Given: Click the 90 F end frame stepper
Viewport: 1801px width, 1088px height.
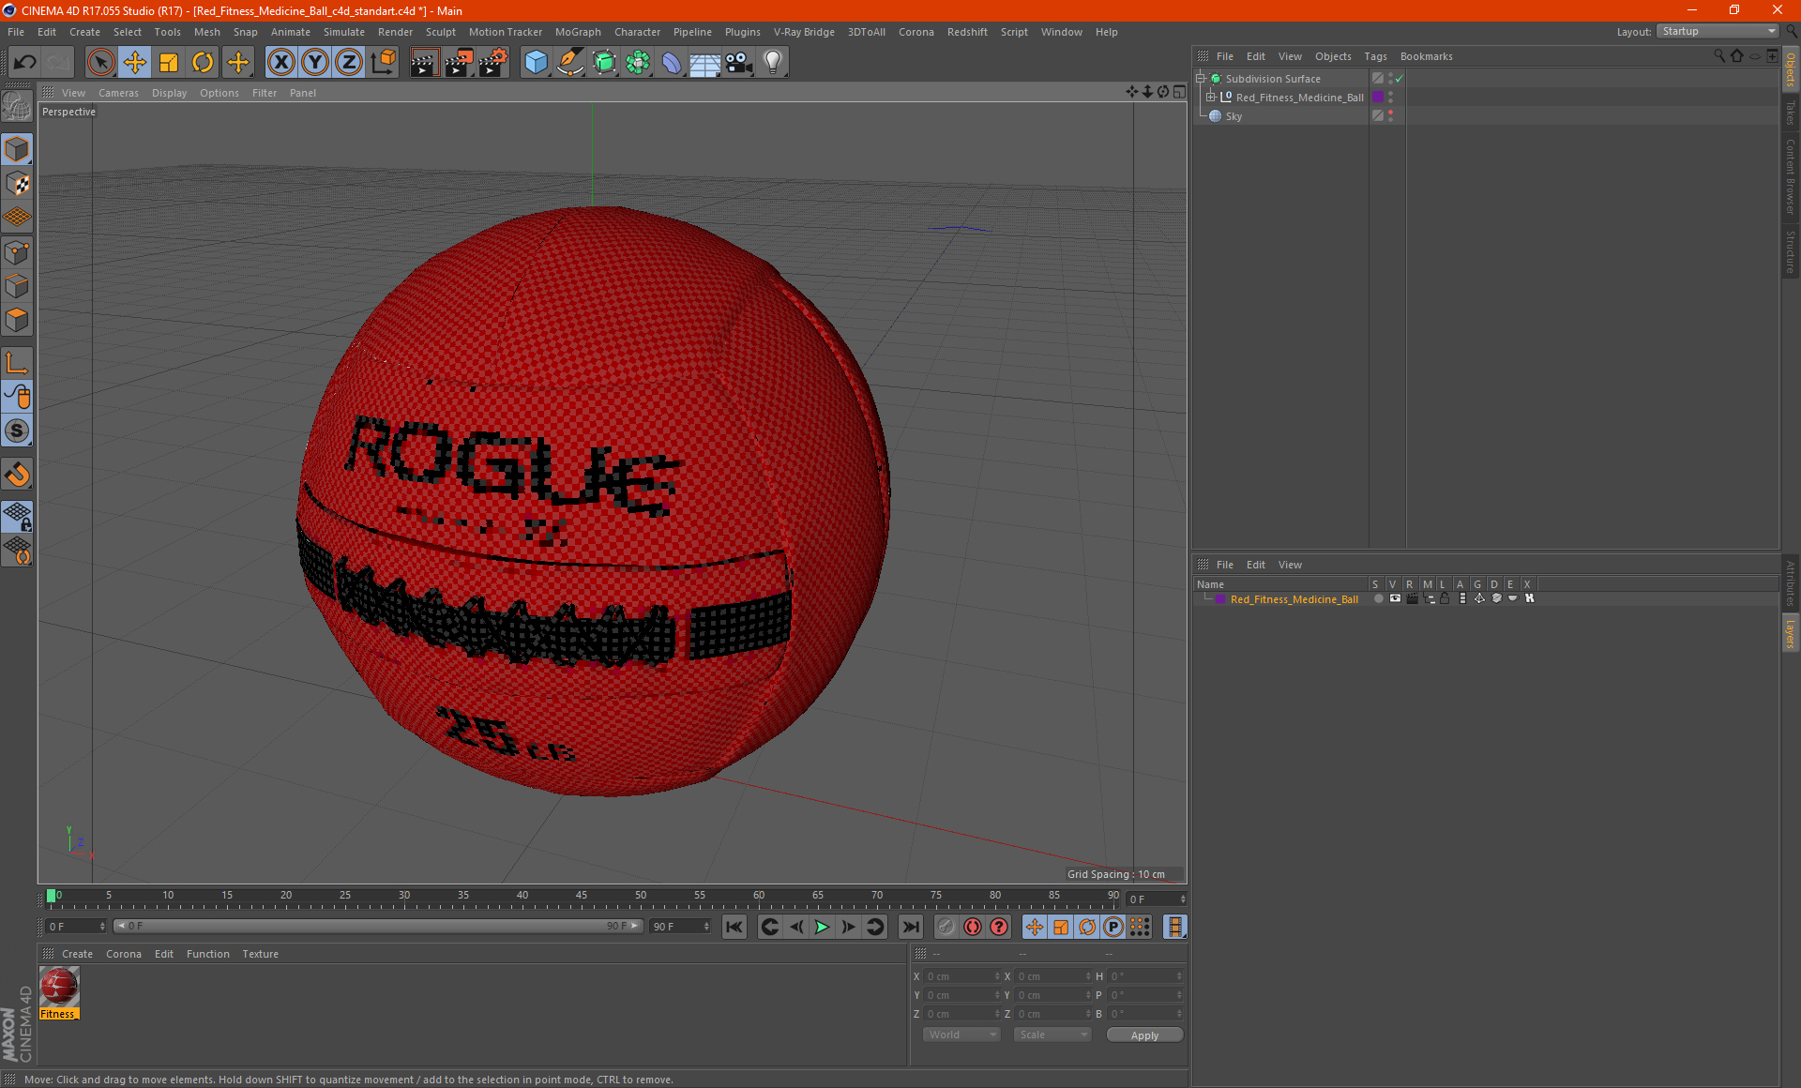Looking at the screenshot, I should tap(706, 926).
